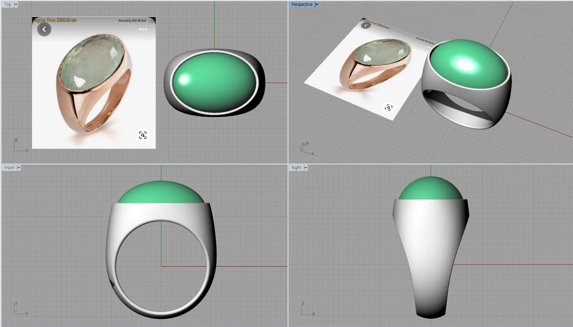
Task: Open the Perspective viewport dropdown arrow
Action: [316, 4]
